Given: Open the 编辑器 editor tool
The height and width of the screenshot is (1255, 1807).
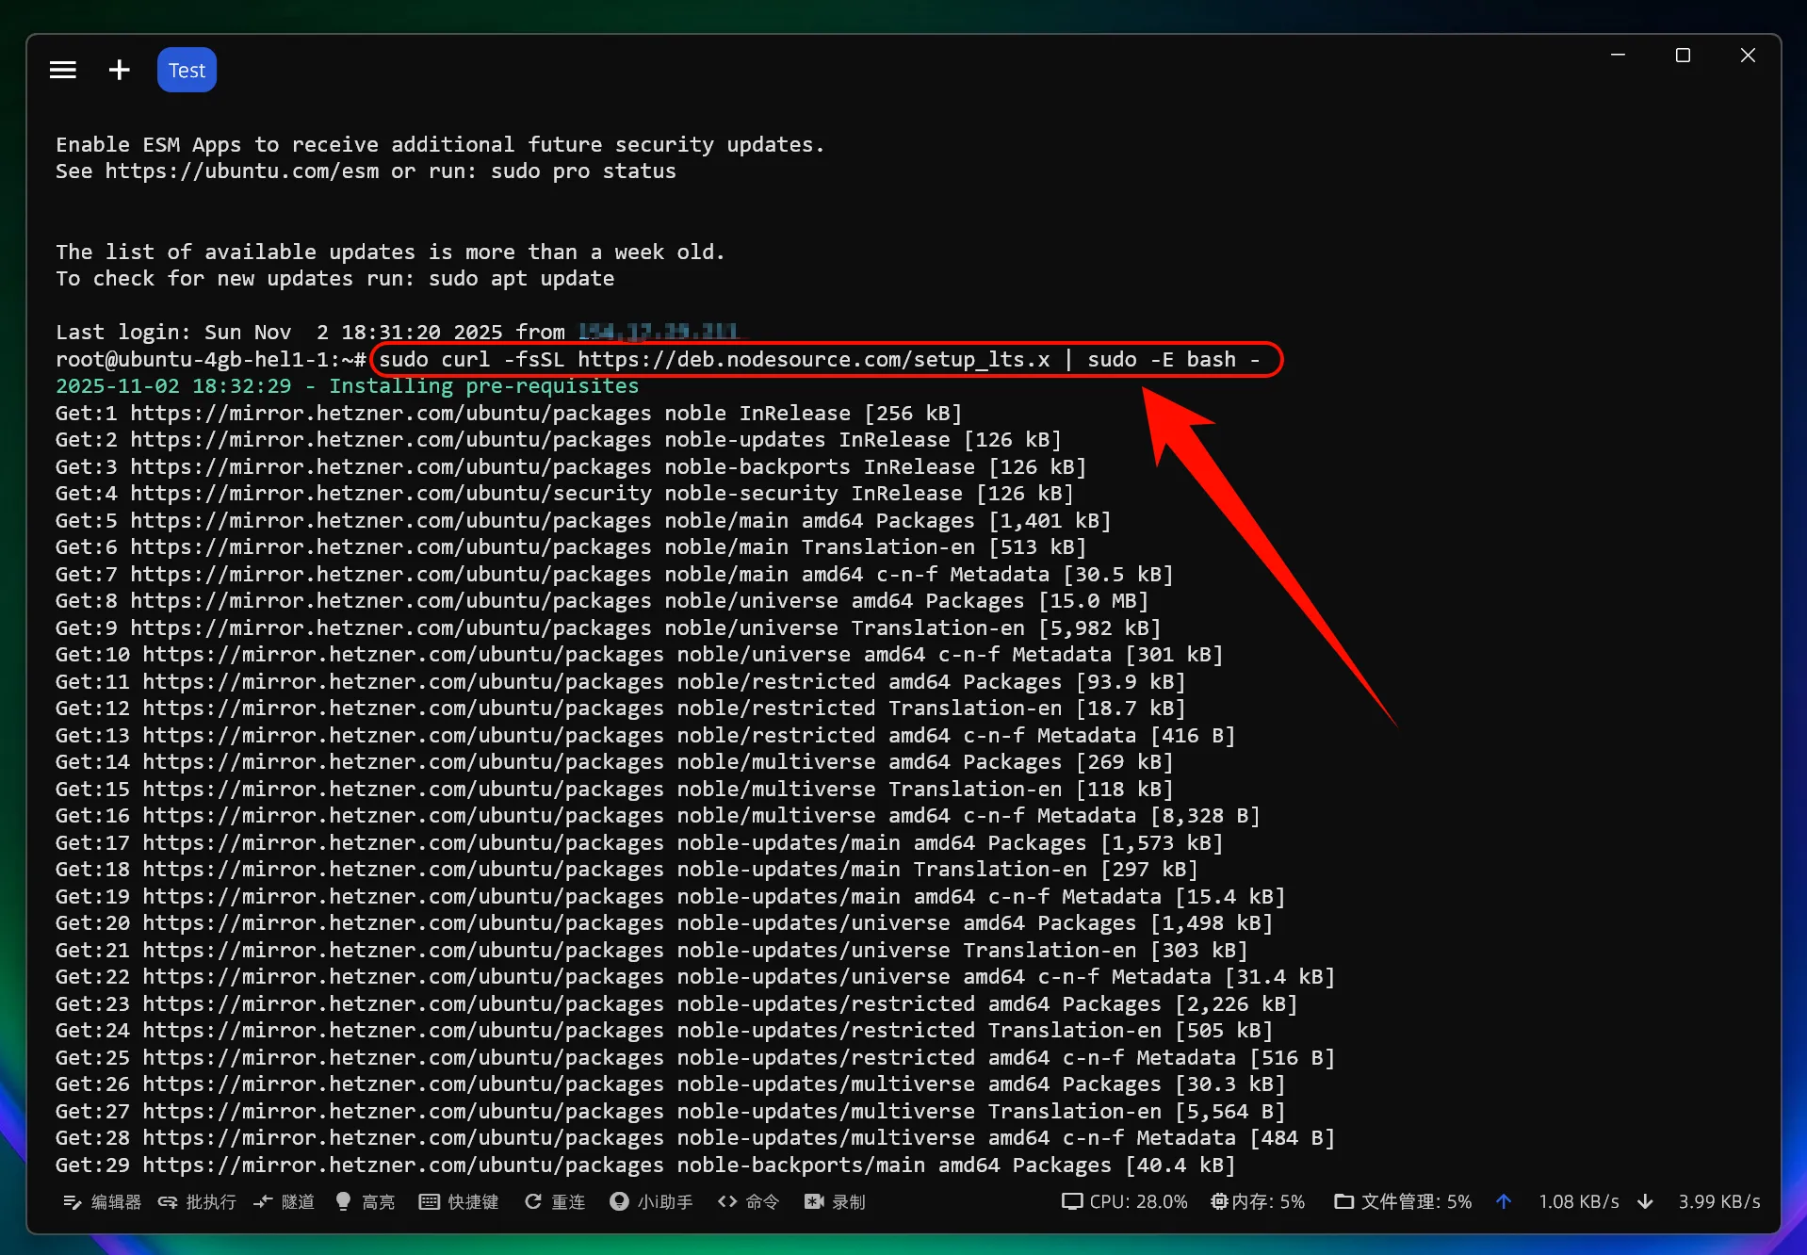Looking at the screenshot, I should [102, 1201].
